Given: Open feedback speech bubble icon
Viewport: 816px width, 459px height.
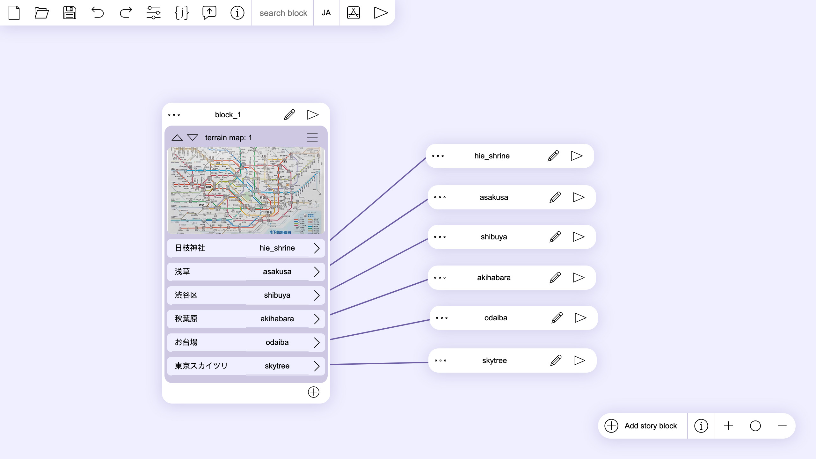Looking at the screenshot, I should tap(209, 13).
